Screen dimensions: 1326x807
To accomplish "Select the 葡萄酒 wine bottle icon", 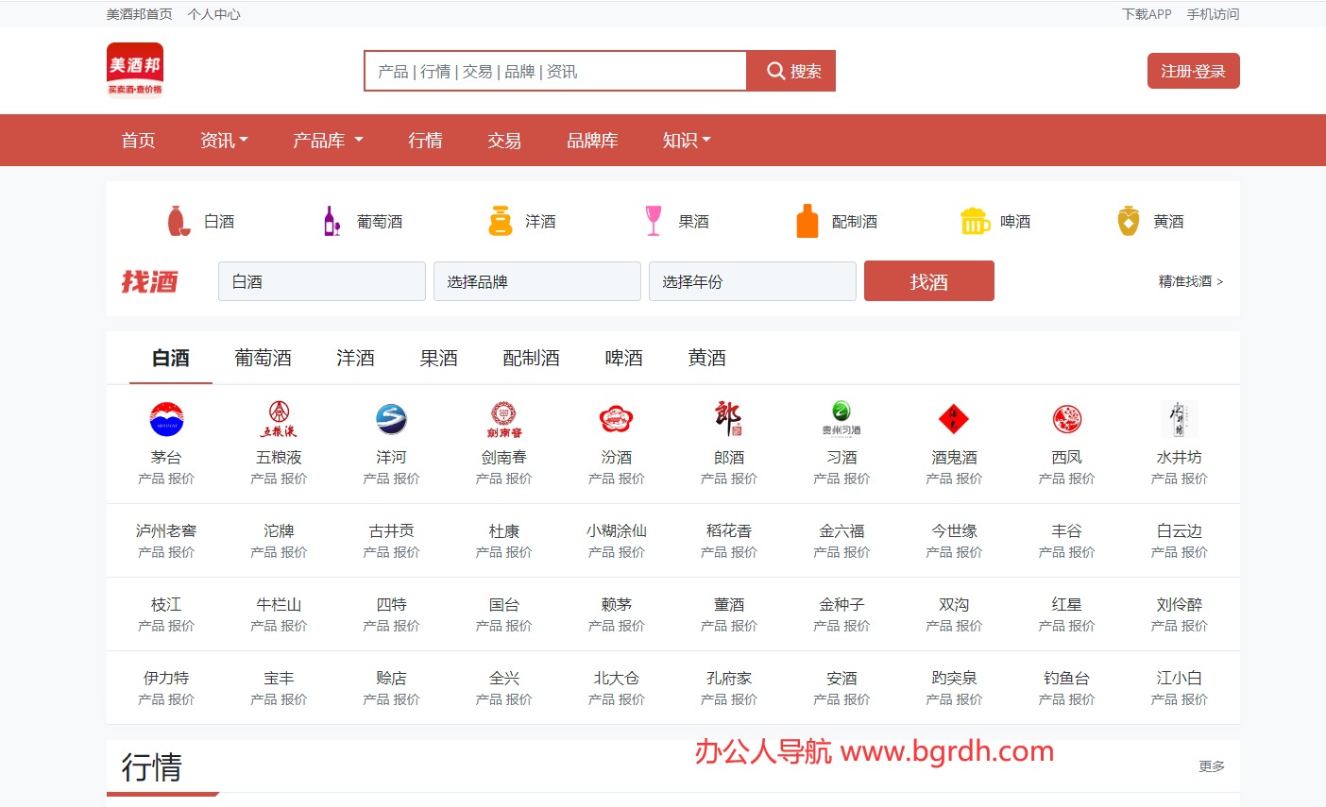I will click(331, 221).
